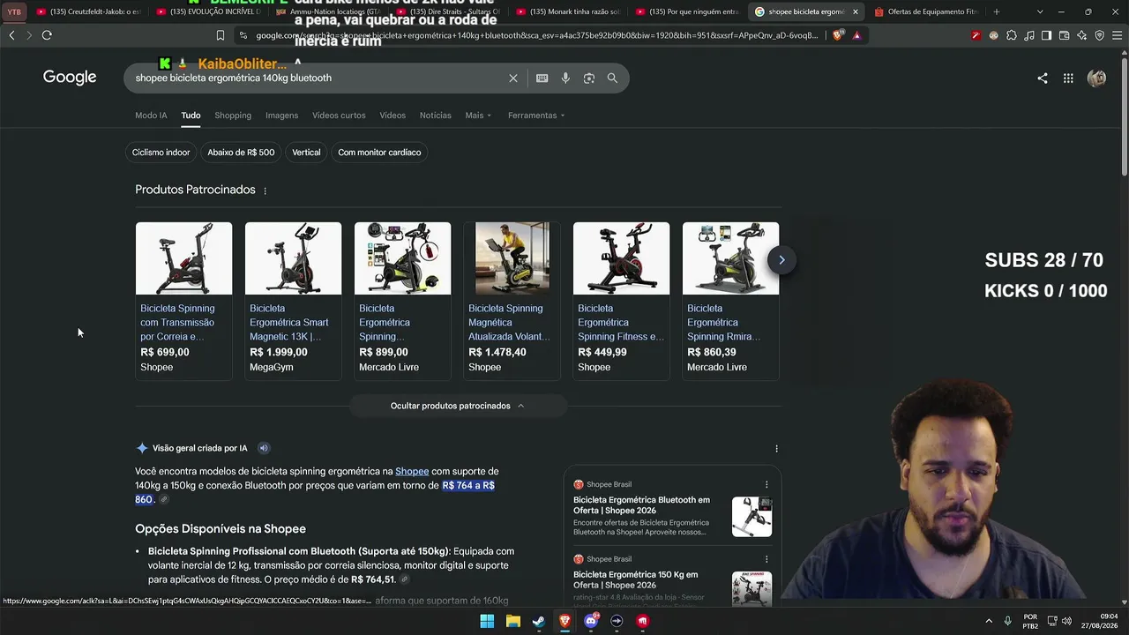Show hidden system tray icons

(x=989, y=621)
